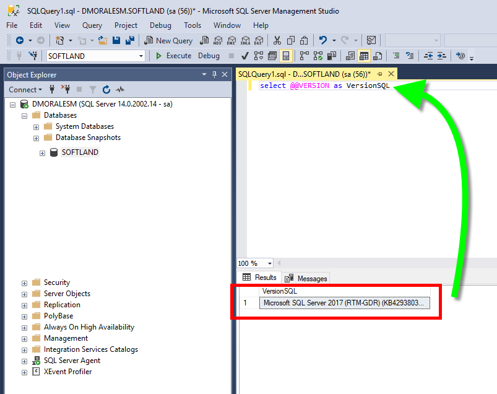Click the Save All icon
The height and width of the screenshot is (394, 497).
tap(130, 40)
